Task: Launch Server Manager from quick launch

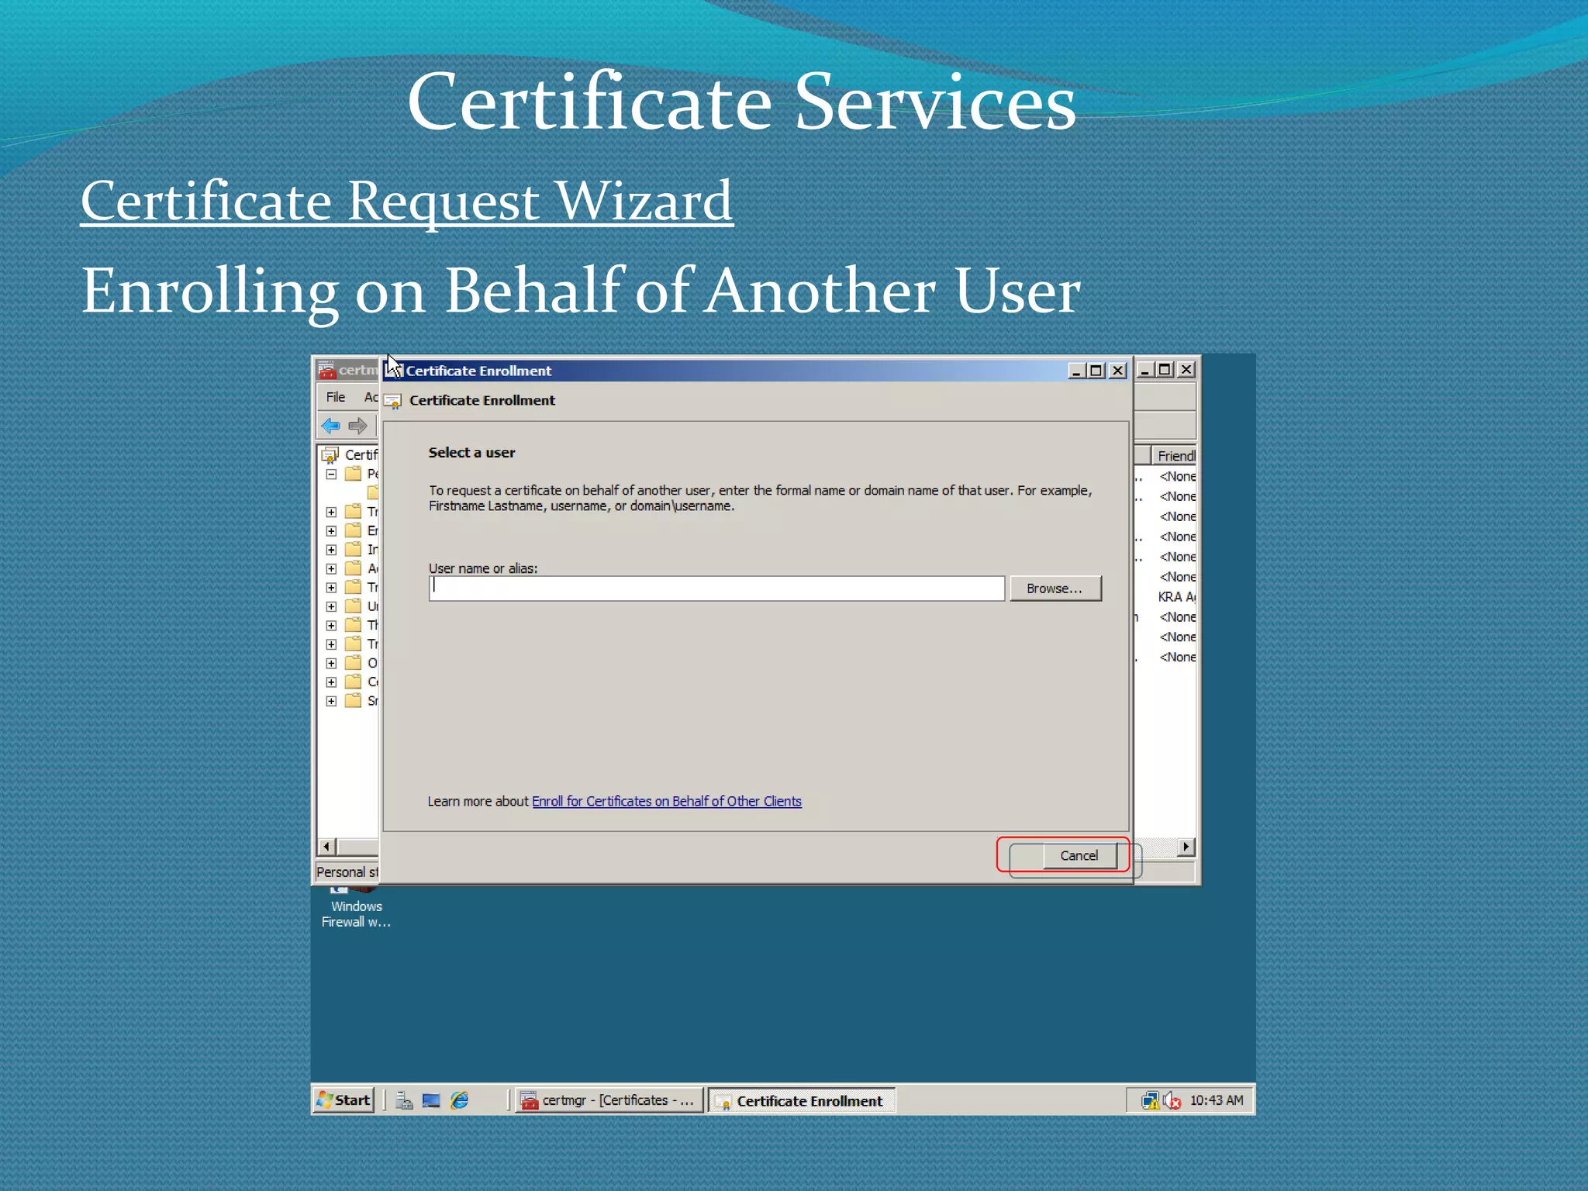Action: [404, 1100]
